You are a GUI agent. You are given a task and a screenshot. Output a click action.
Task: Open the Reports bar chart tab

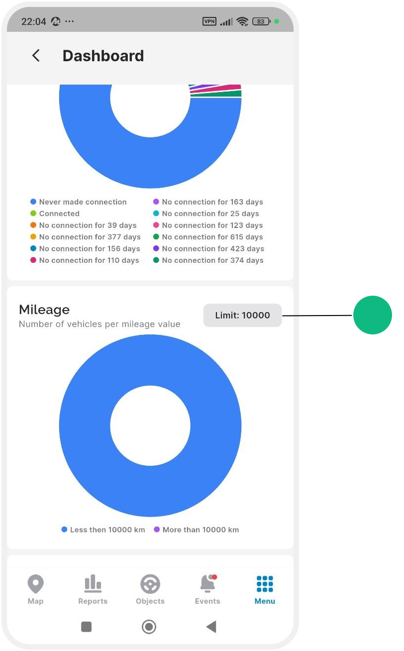coord(93,590)
